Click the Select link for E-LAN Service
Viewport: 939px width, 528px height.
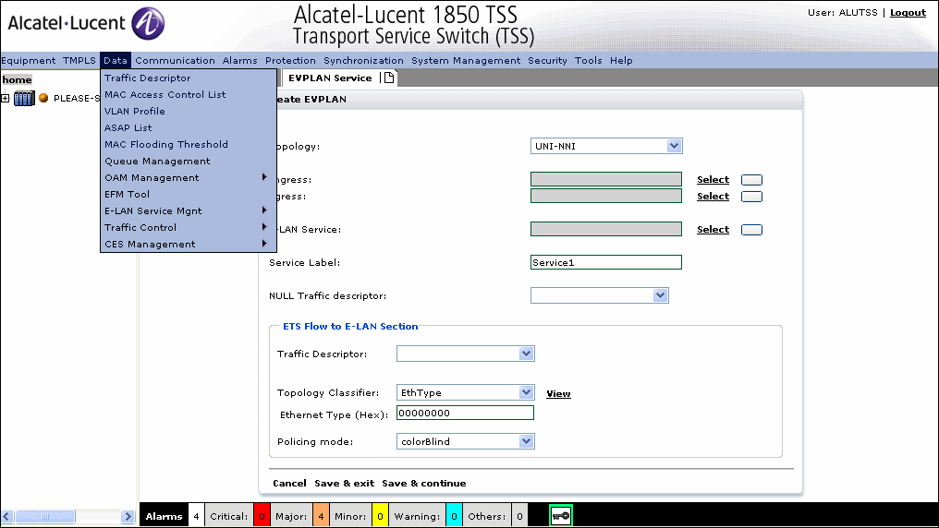click(x=713, y=229)
